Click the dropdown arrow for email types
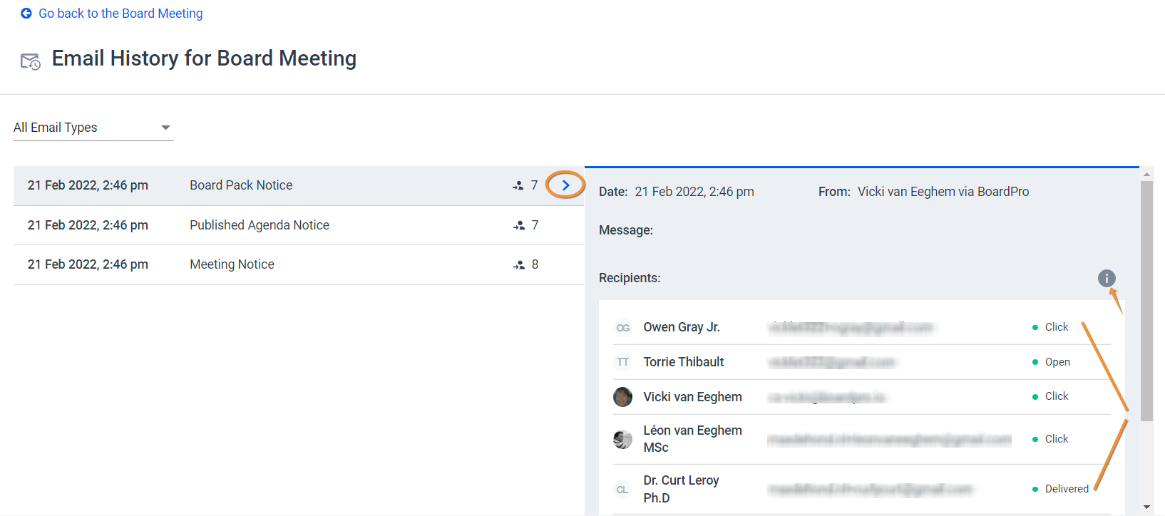 [165, 128]
